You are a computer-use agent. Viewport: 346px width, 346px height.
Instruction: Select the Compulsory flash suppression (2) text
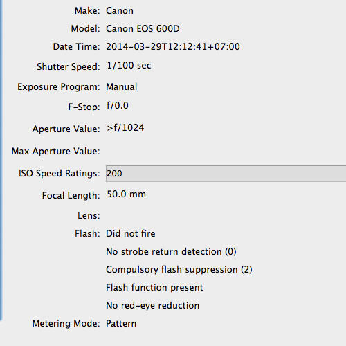[x=179, y=270]
